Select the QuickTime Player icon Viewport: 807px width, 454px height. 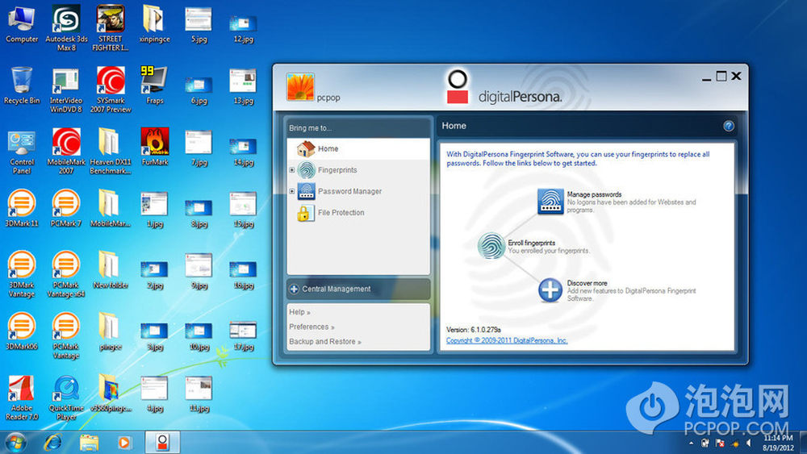click(x=66, y=398)
